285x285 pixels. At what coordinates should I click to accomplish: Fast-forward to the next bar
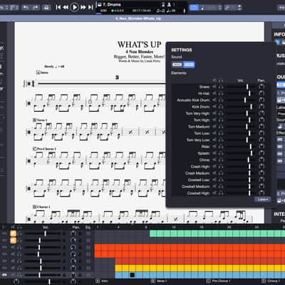click(83, 7)
